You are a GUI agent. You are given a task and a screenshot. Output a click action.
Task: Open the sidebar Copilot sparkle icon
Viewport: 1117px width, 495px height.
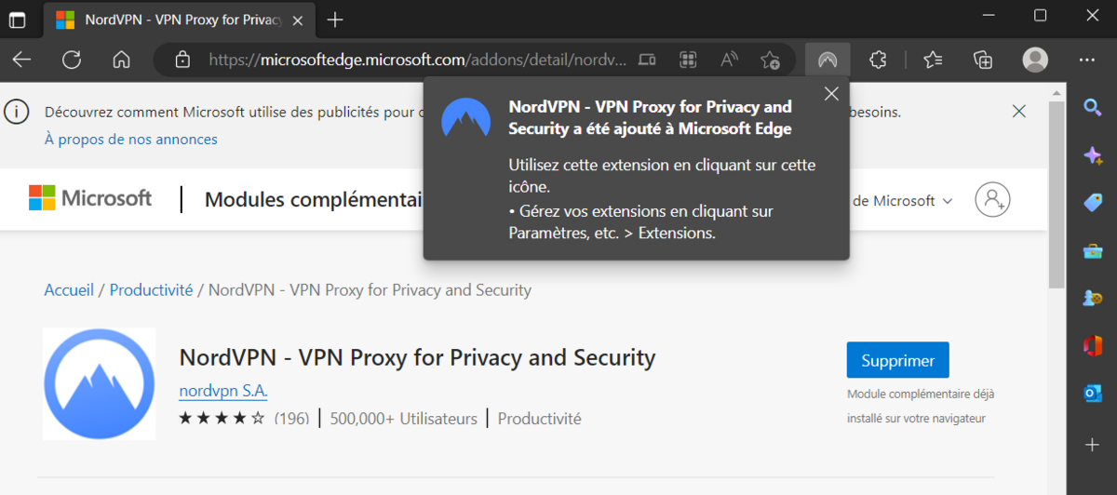point(1093,155)
